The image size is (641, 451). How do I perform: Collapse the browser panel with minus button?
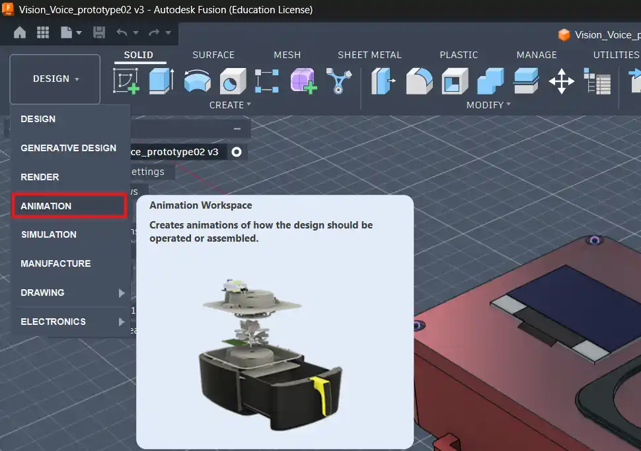click(237, 129)
